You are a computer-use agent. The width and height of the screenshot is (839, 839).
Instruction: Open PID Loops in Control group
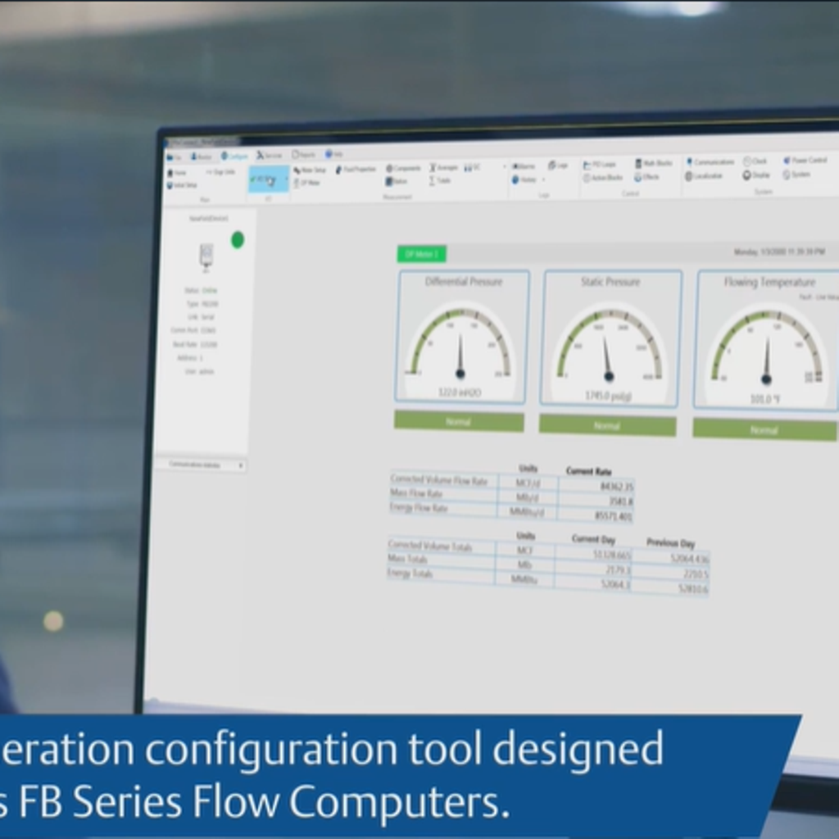point(599,165)
